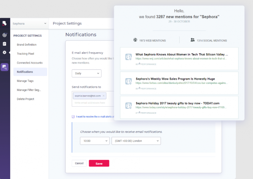The image size is (253, 179).
Task: Open 'What Sephora Knows About Women' title
Action: [182, 54]
